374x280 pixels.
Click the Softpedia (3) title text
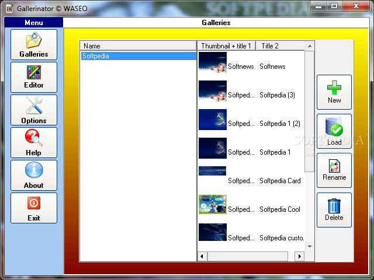tap(277, 95)
